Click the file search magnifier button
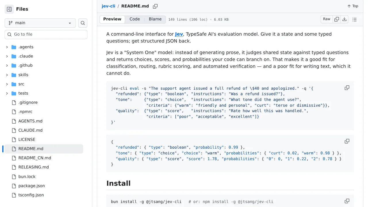The width and height of the screenshot is (368, 207). tap(83, 23)
